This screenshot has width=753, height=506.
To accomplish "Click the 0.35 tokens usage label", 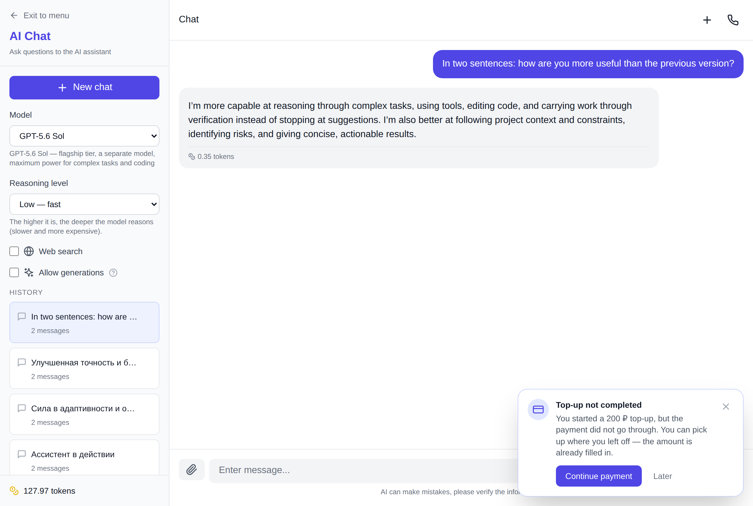I will pyautogui.click(x=216, y=157).
